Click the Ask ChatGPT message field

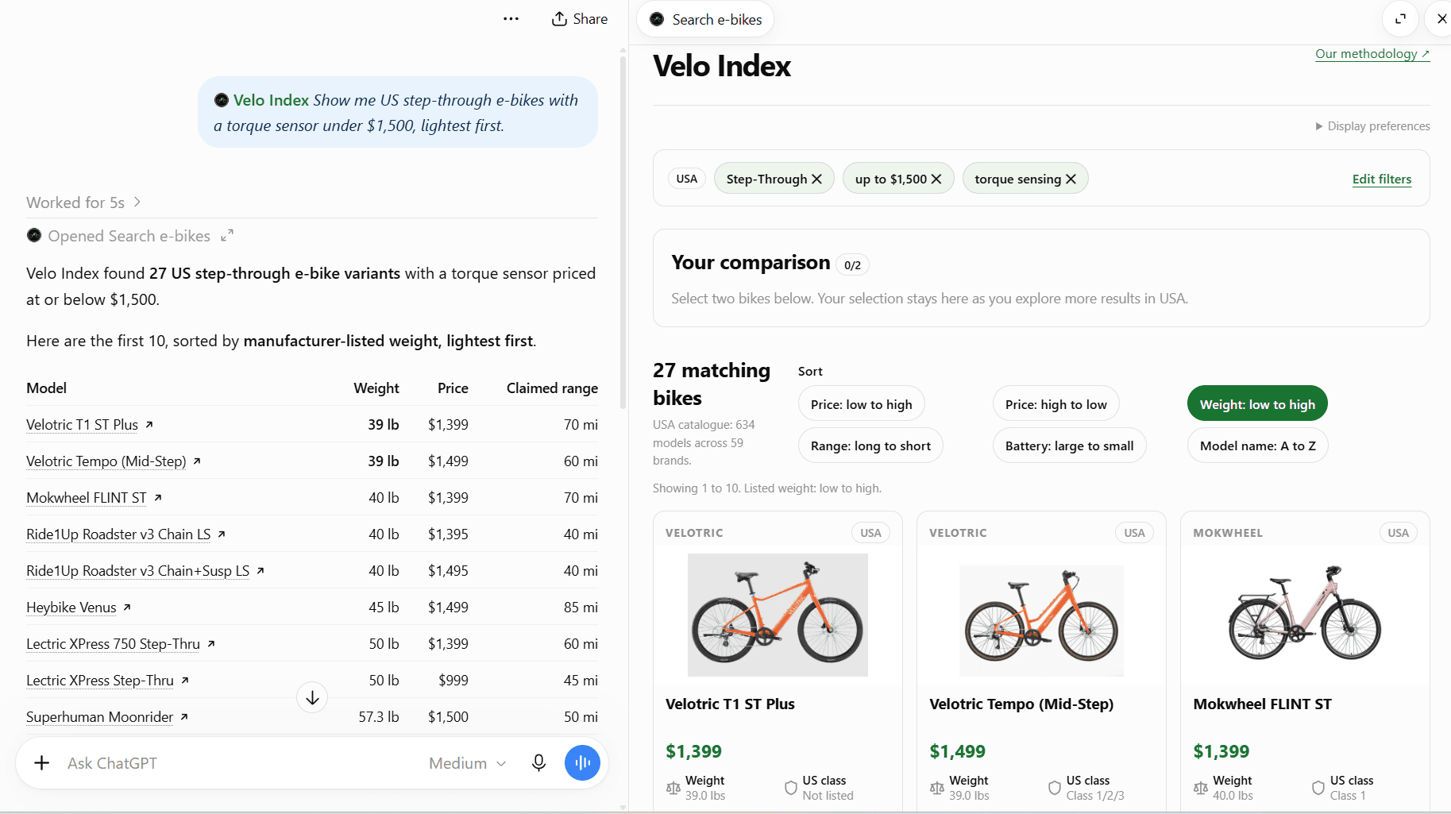pos(238,763)
